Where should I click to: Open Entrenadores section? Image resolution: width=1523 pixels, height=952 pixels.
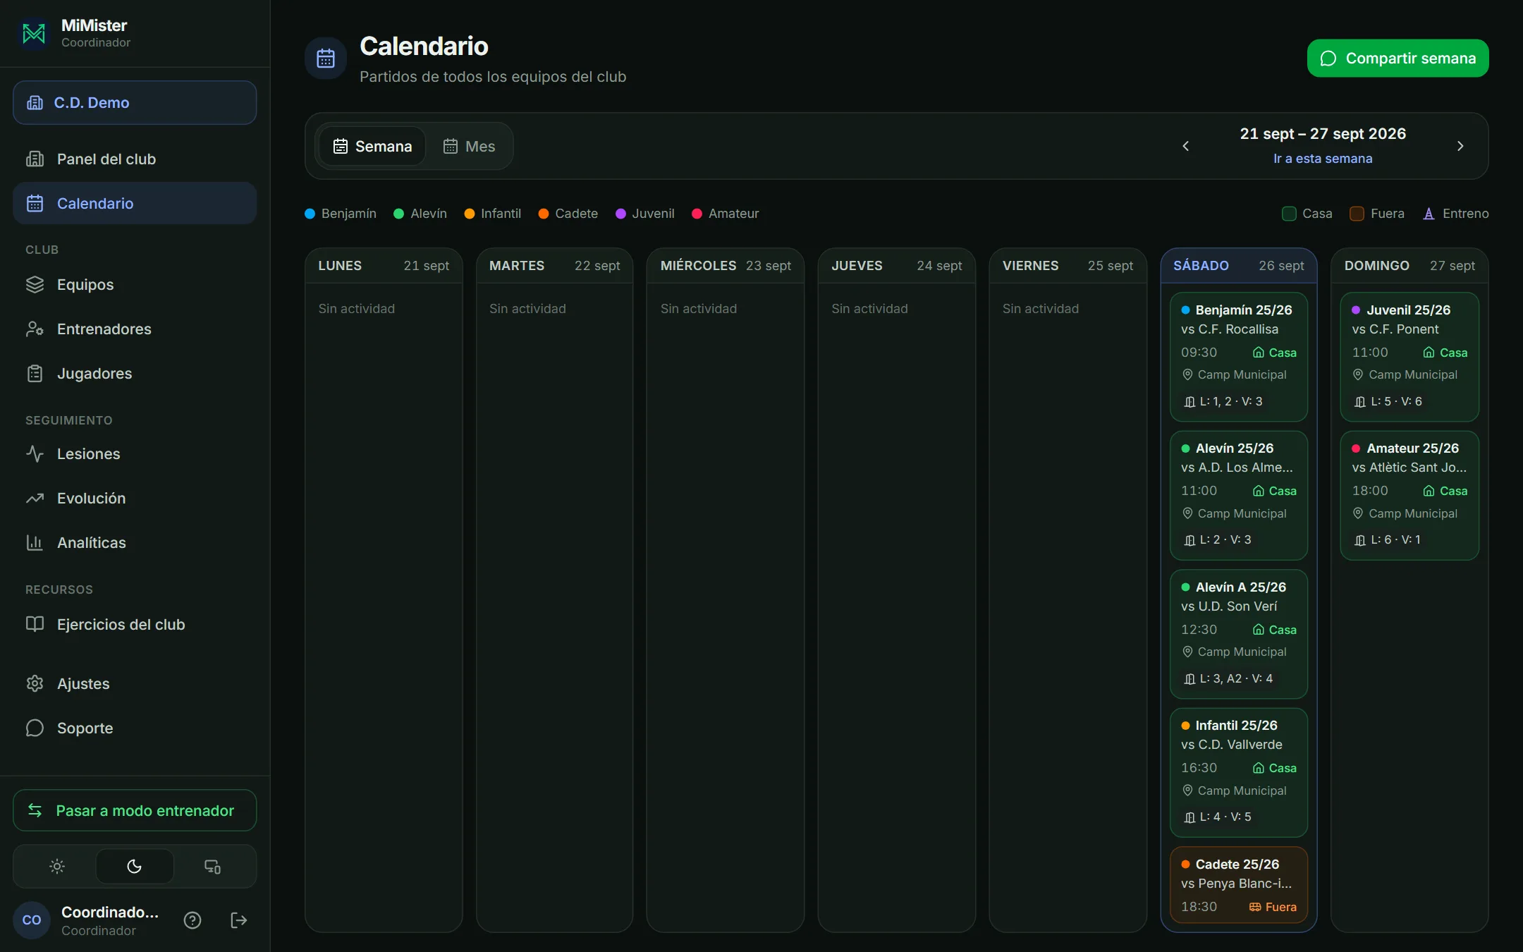pos(135,329)
